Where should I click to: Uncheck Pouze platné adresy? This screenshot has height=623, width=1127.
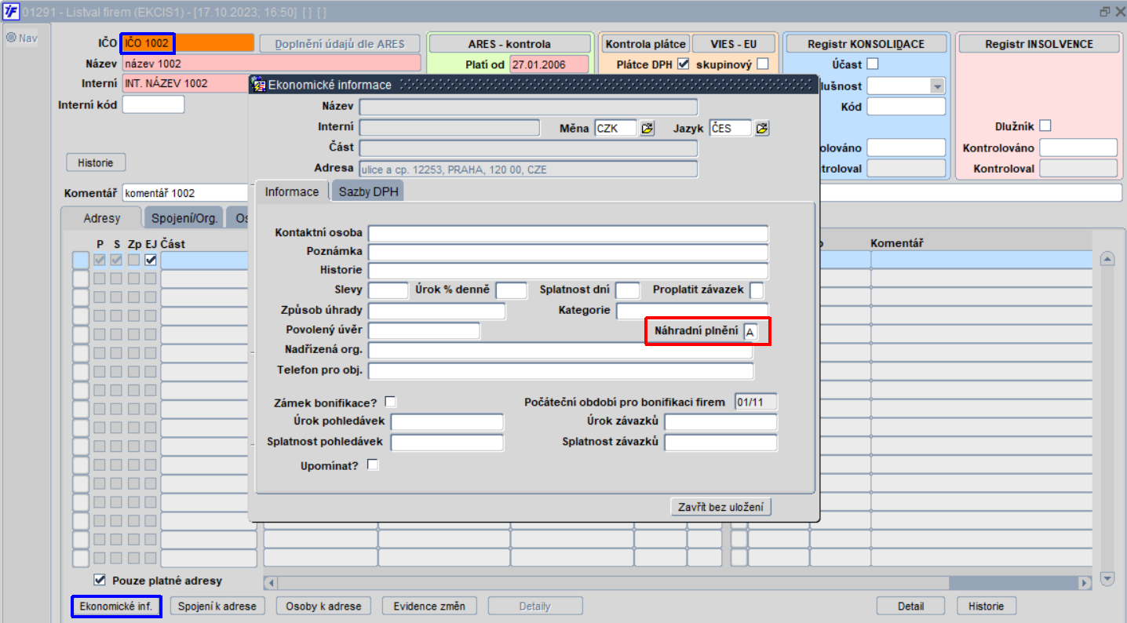[x=100, y=581]
